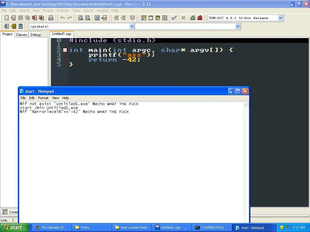This screenshot has width=310, height=232.
Task: Click the Find magnifier icon
Action: coord(81,18)
